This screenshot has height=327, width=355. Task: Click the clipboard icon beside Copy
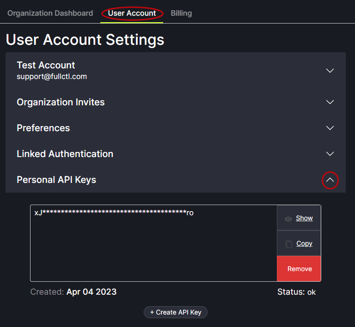[x=289, y=244]
